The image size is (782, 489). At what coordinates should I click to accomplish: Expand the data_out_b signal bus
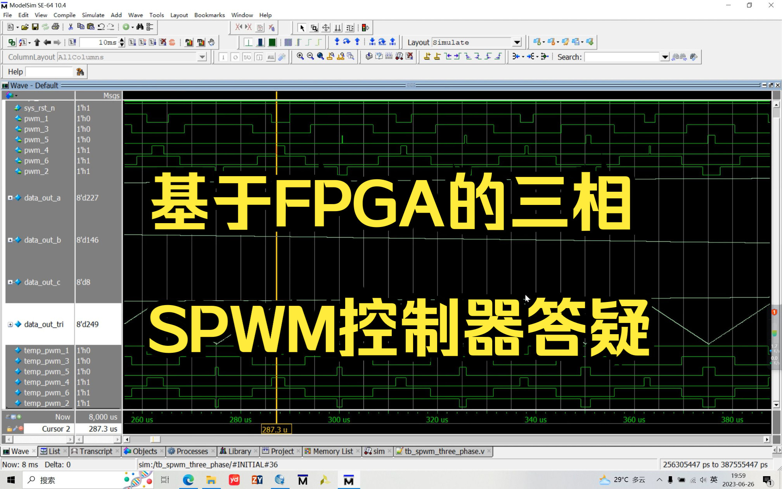tap(10, 240)
